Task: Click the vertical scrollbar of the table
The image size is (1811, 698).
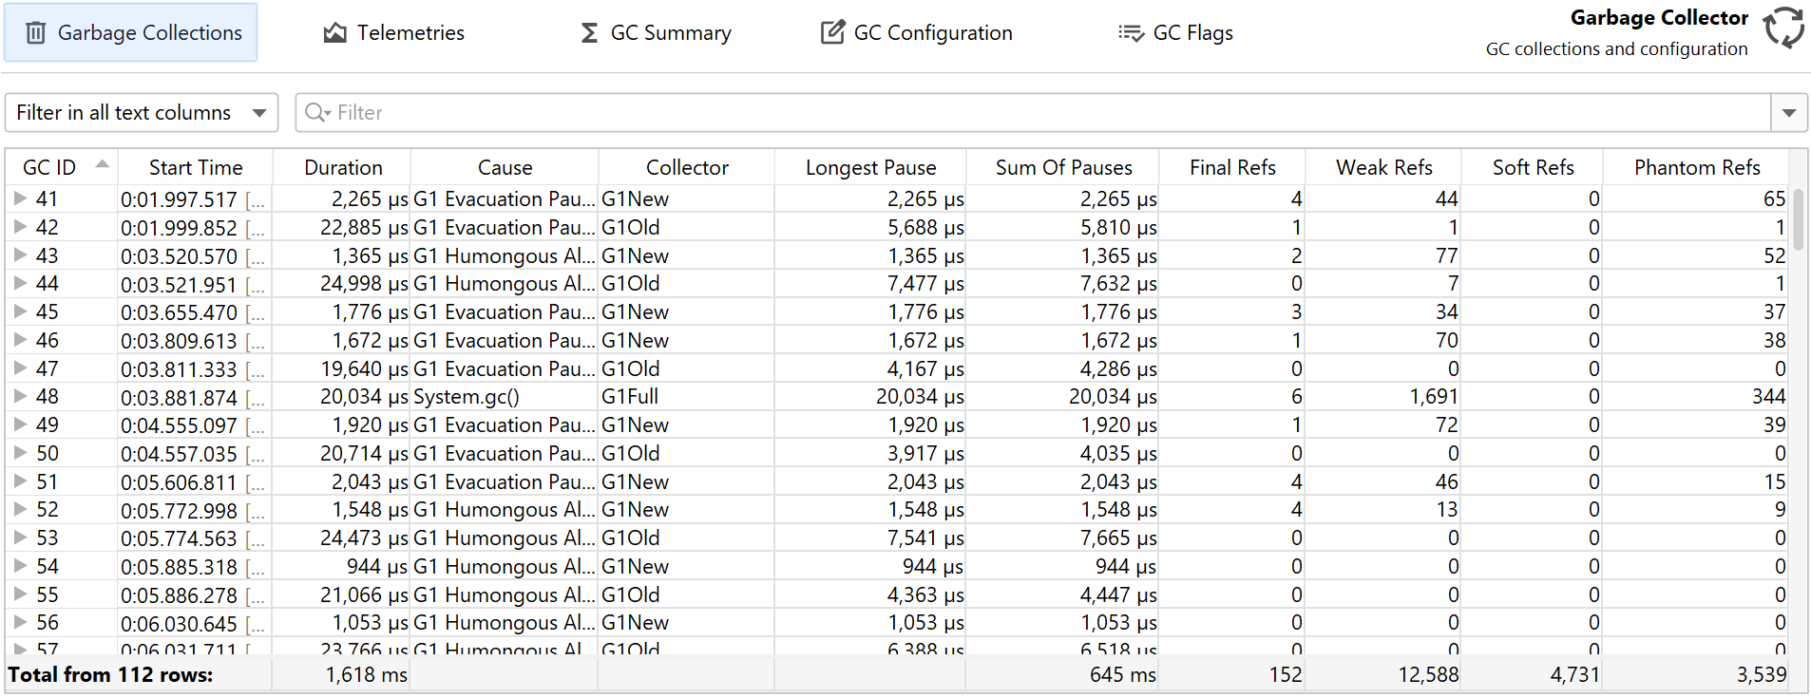Action: pyautogui.click(x=1798, y=218)
